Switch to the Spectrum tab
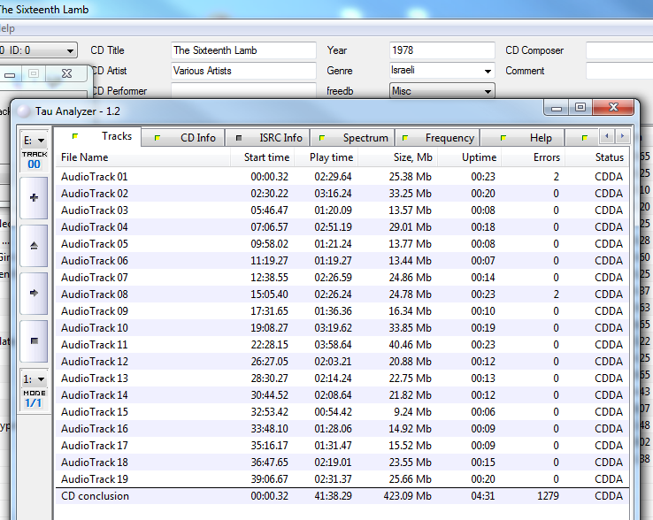 point(352,138)
